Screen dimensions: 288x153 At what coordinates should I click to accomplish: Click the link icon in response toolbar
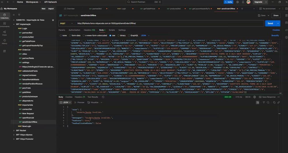point(278,103)
